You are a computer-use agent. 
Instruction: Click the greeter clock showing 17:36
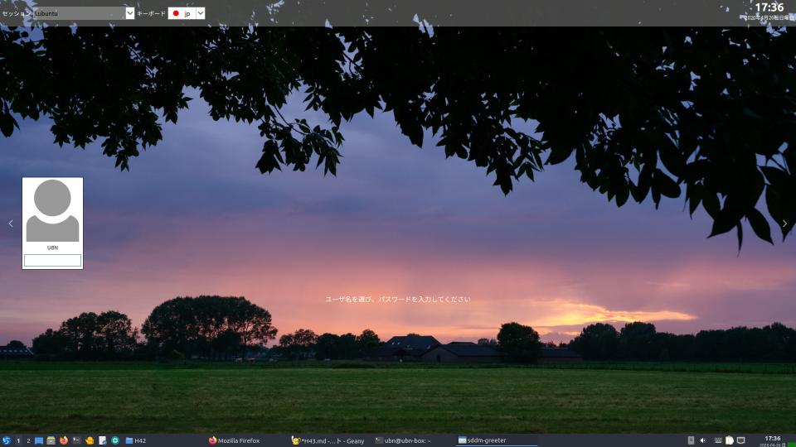[769, 7]
